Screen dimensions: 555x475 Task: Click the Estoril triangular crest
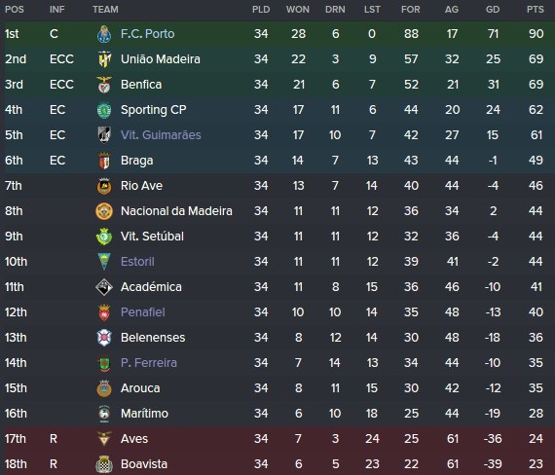click(104, 262)
